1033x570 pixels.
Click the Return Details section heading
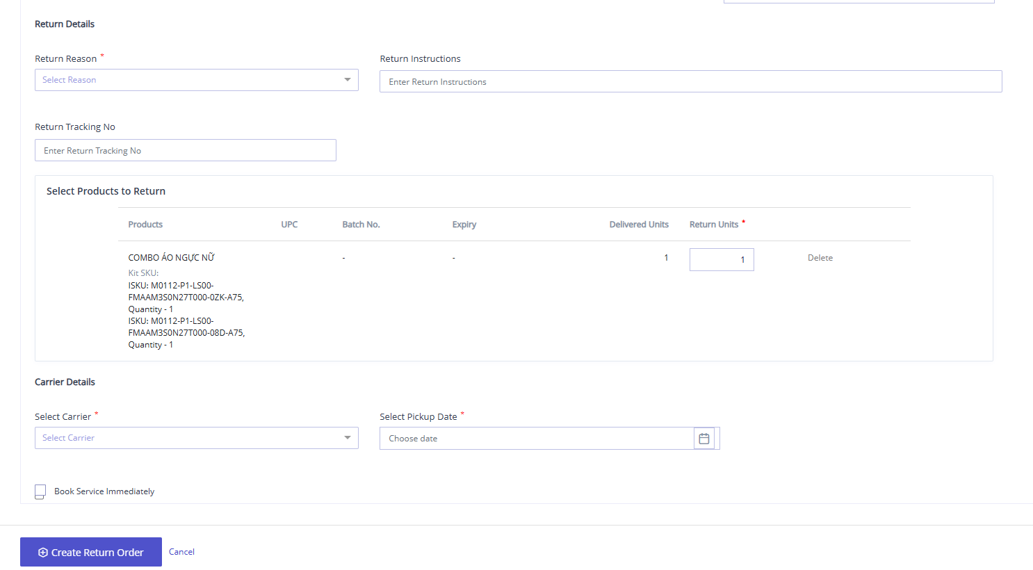pos(64,24)
